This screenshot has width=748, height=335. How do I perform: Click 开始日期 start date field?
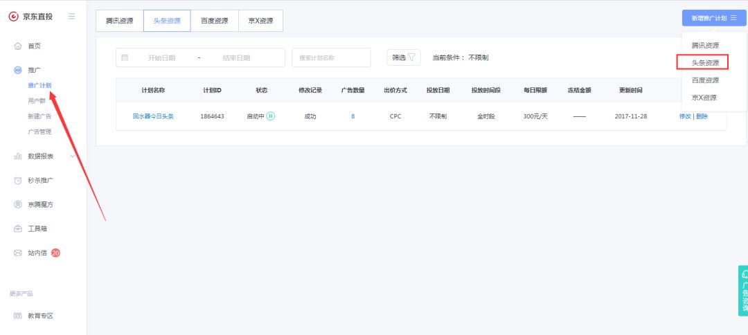(x=161, y=57)
